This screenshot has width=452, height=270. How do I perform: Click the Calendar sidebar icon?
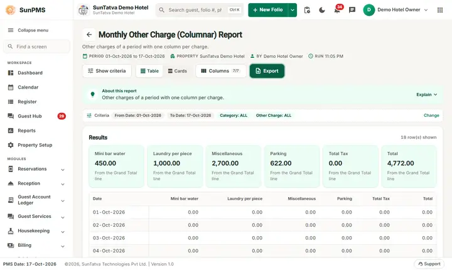[11, 87]
